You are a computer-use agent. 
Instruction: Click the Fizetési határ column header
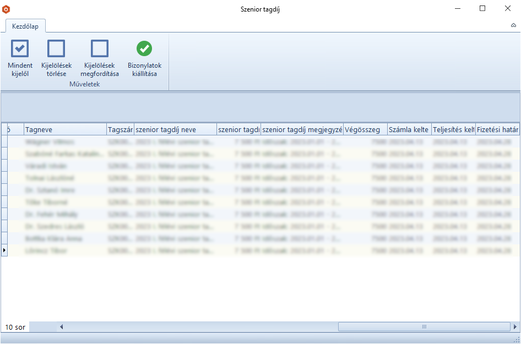(x=497, y=130)
